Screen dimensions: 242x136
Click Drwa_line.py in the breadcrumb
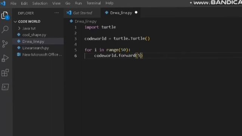tap(85, 21)
